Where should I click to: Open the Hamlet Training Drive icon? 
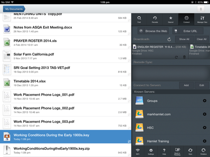[139, 141]
